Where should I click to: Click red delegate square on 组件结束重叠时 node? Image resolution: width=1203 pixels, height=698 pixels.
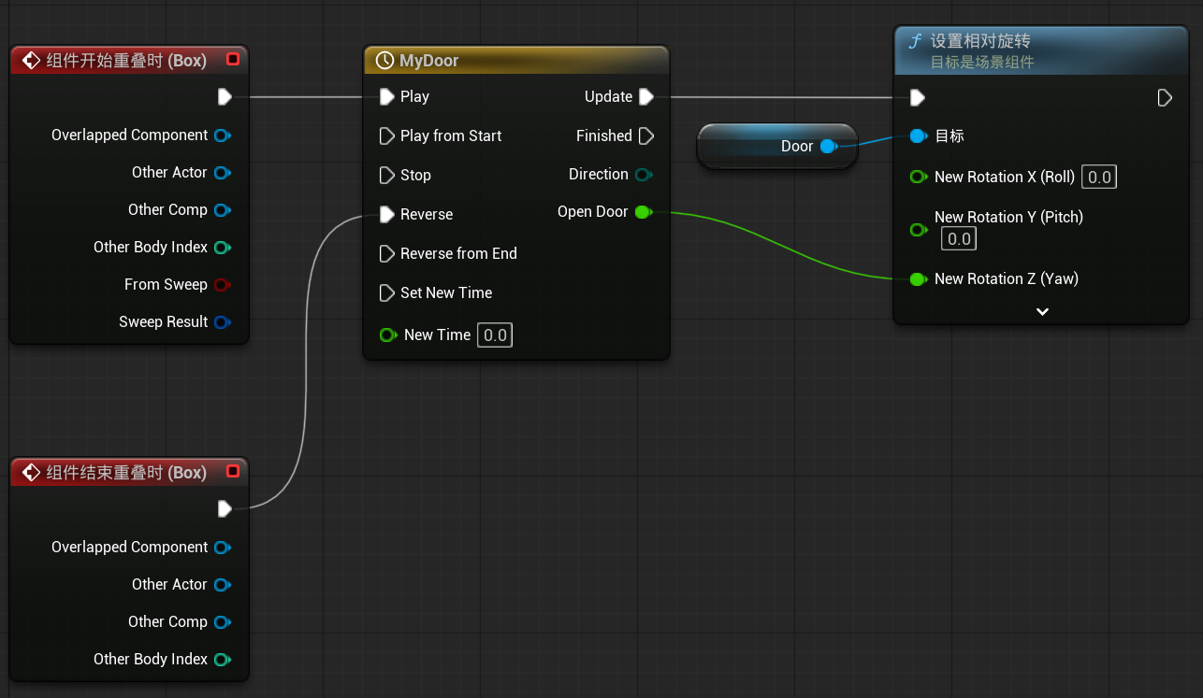[233, 472]
